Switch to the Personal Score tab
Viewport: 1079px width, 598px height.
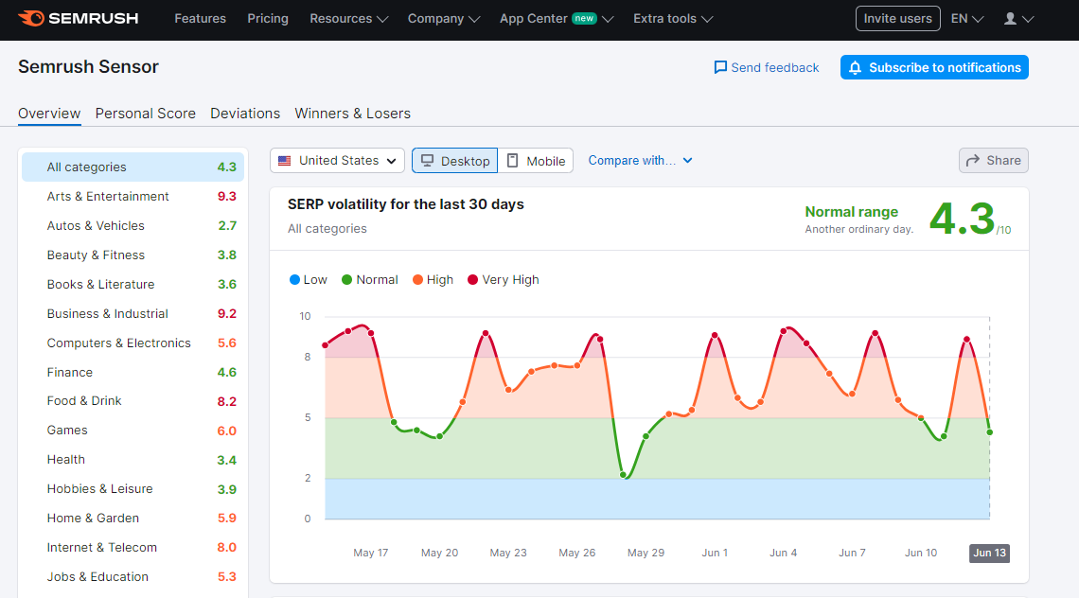(145, 114)
